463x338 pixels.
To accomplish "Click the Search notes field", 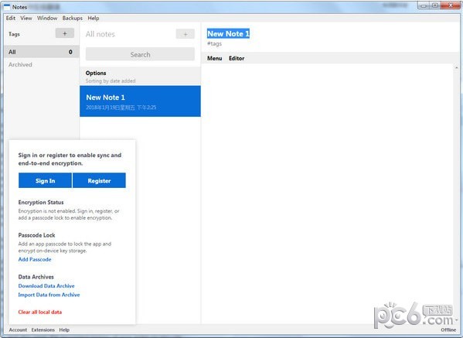I will pyautogui.click(x=140, y=54).
